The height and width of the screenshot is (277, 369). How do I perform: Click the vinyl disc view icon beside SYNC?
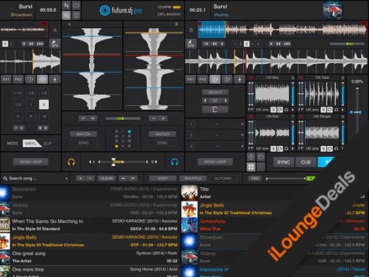pos(251,157)
